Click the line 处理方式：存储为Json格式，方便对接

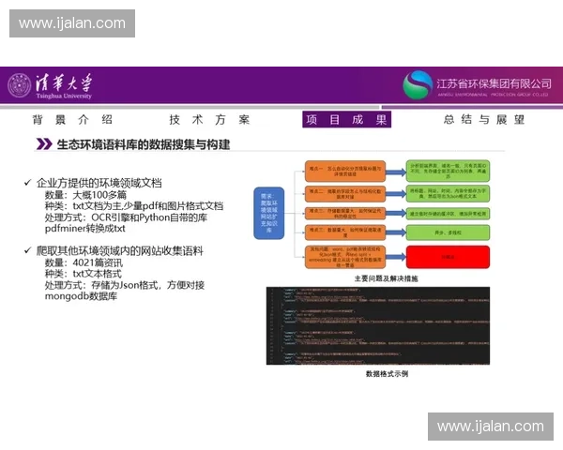coord(125,285)
